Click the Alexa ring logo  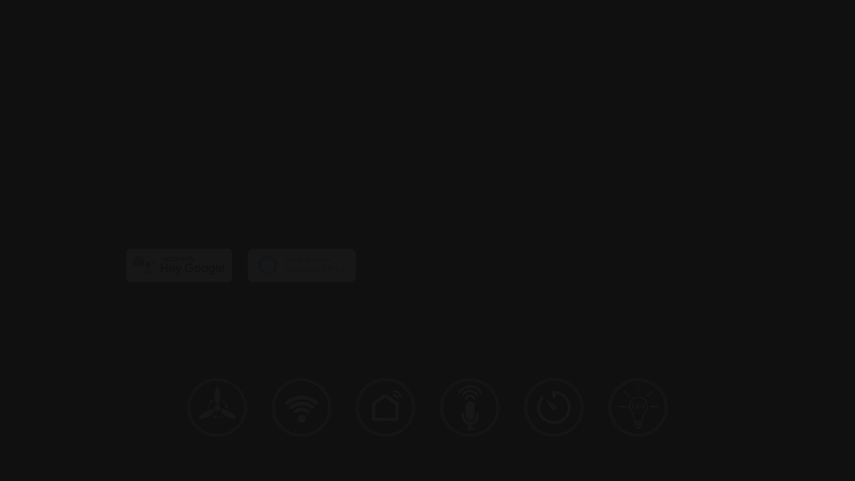coord(268,265)
